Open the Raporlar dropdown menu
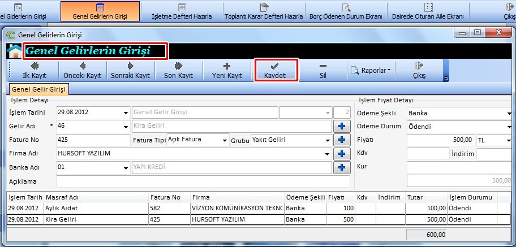 pos(371,71)
